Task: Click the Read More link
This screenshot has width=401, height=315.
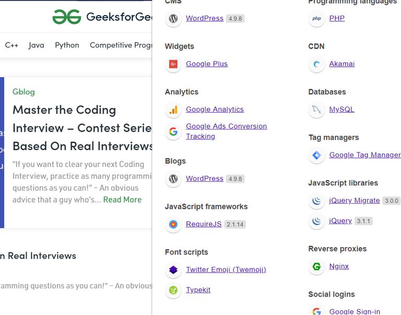Action: coord(122,200)
